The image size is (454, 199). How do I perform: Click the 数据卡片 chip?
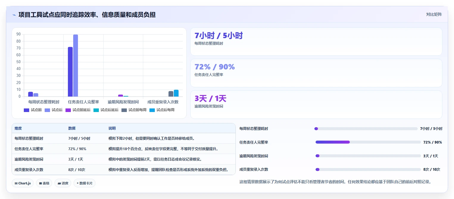pos(84,183)
